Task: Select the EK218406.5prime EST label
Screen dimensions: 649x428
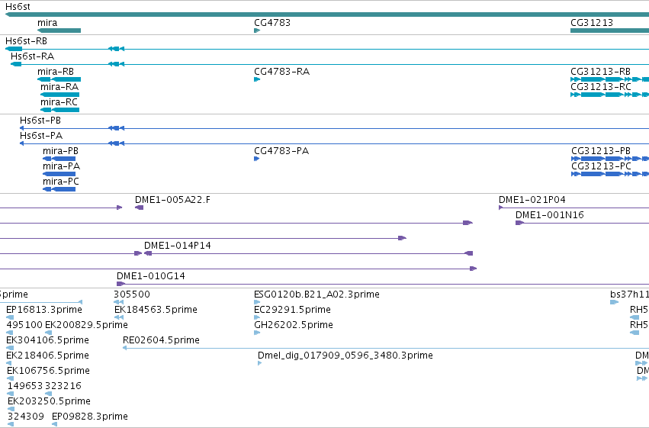Action: (47, 356)
